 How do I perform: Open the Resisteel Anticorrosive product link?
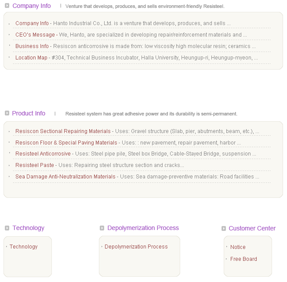pyautogui.click(x=43, y=154)
